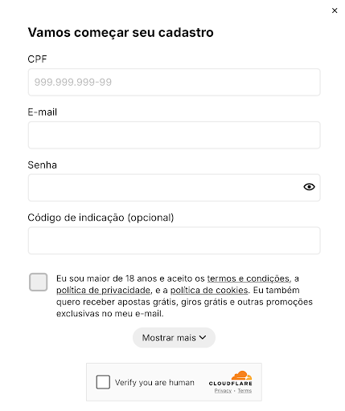Select the Senha password field
The width and height of the screenshot is (345, 411).
click(175, 188)
